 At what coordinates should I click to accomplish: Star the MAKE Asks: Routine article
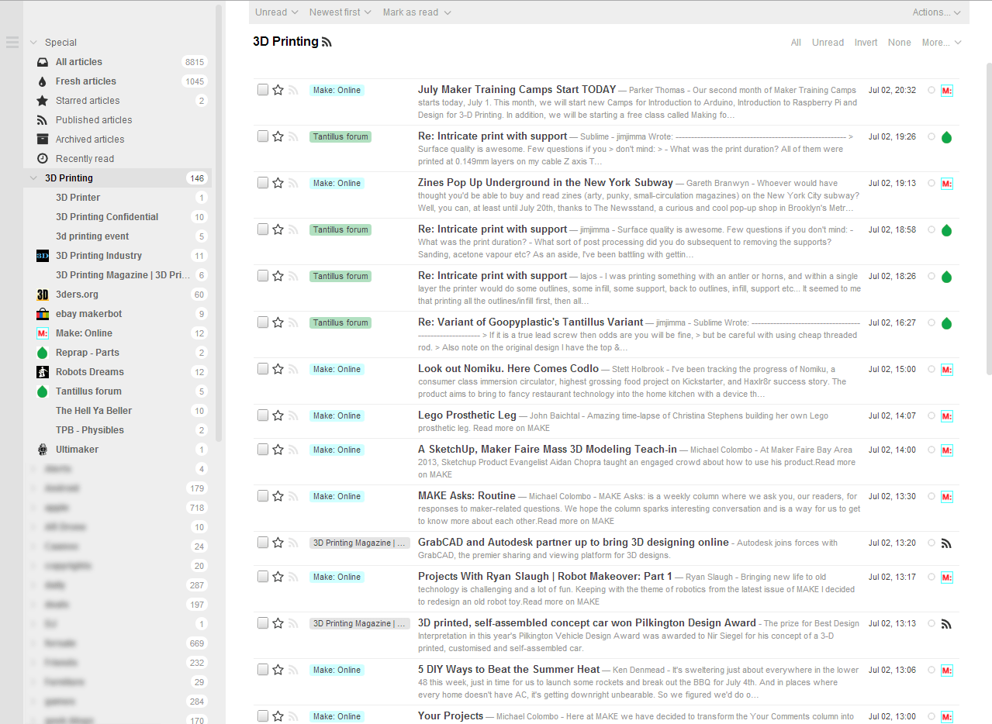click(278, 496)
